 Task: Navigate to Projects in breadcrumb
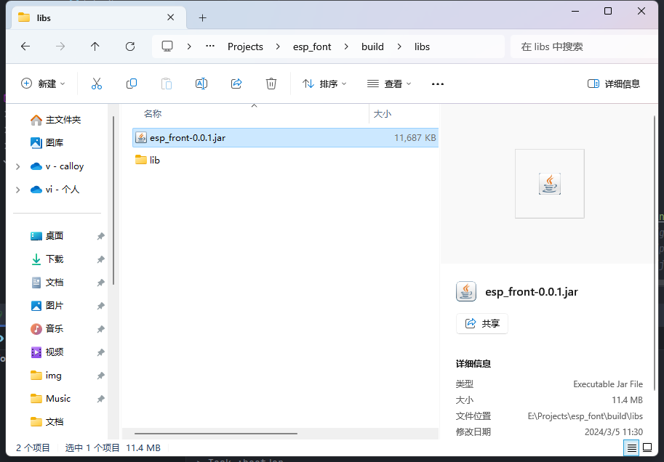pos(245,46)
